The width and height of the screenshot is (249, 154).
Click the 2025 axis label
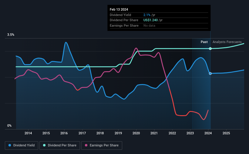tap(226, 133)
